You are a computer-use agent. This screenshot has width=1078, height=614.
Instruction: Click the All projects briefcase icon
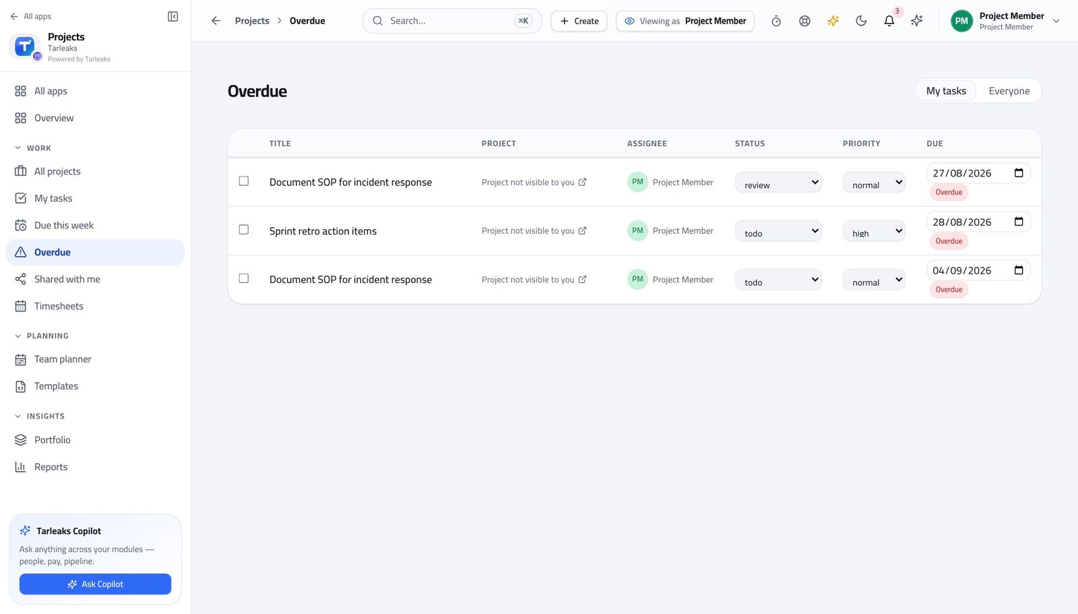21,171
